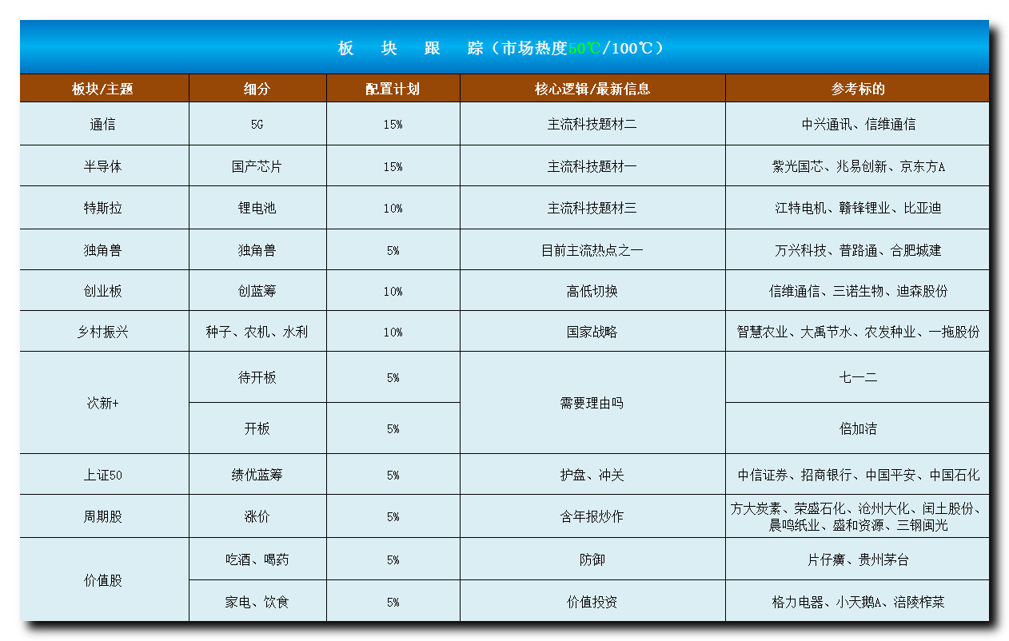This screenshot has height=641, width=1009.
Task: Click the 需要理由吗 cell
Action: [x=592, y=403]
